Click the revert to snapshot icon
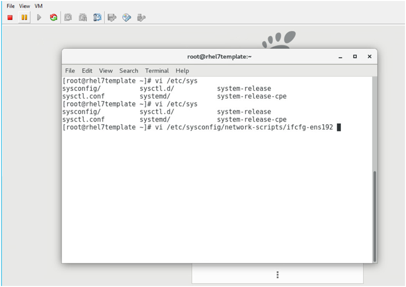The height and width of the screenshot is (287, 406). pos(83,17)
